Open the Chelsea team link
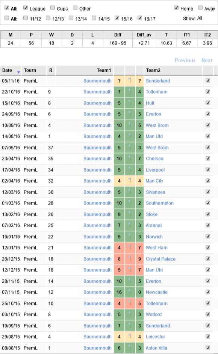218x354 pixels. 154,159
